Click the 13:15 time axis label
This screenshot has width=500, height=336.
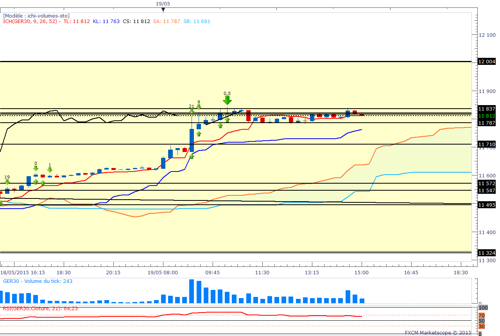[312, 272]
